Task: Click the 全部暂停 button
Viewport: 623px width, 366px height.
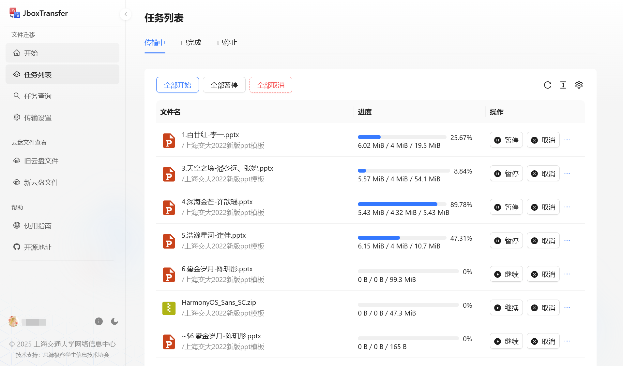Action: 224,85
